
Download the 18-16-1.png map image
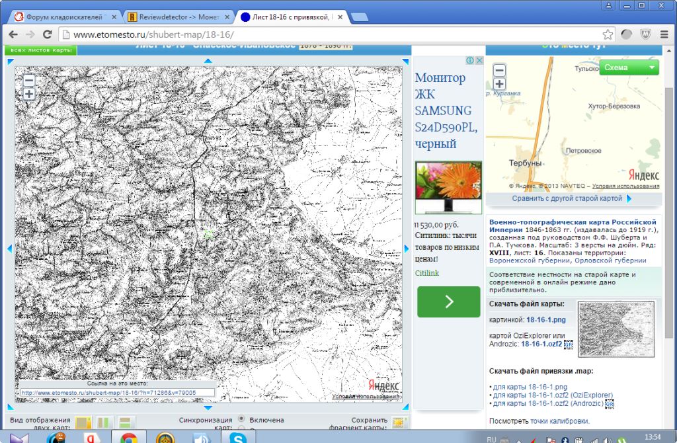tap(545, 320)
